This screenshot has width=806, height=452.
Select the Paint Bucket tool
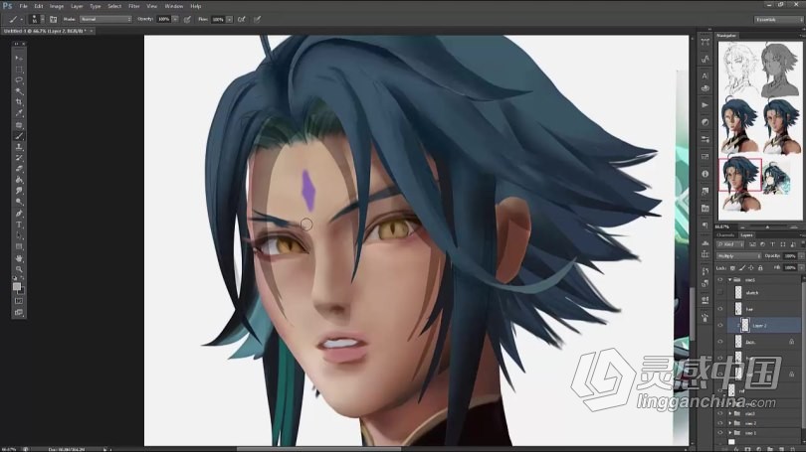[x=19, y=180]
